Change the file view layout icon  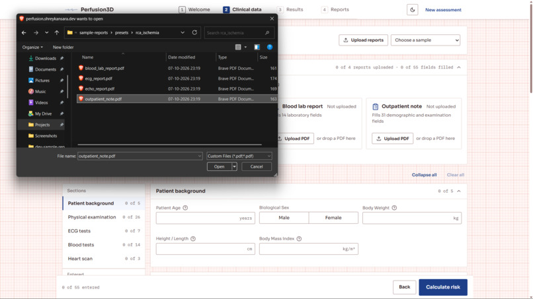pos(238,47)
